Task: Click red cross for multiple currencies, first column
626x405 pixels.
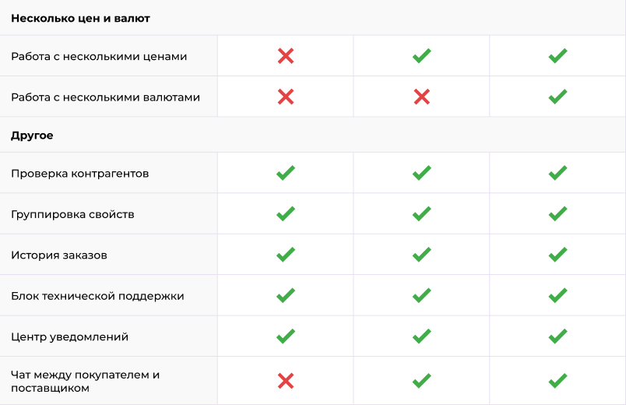Action: [286, 97]
